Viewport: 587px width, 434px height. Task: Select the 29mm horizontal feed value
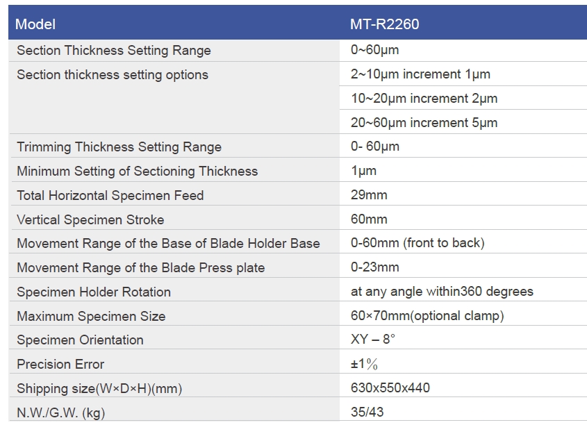point(369,195)
